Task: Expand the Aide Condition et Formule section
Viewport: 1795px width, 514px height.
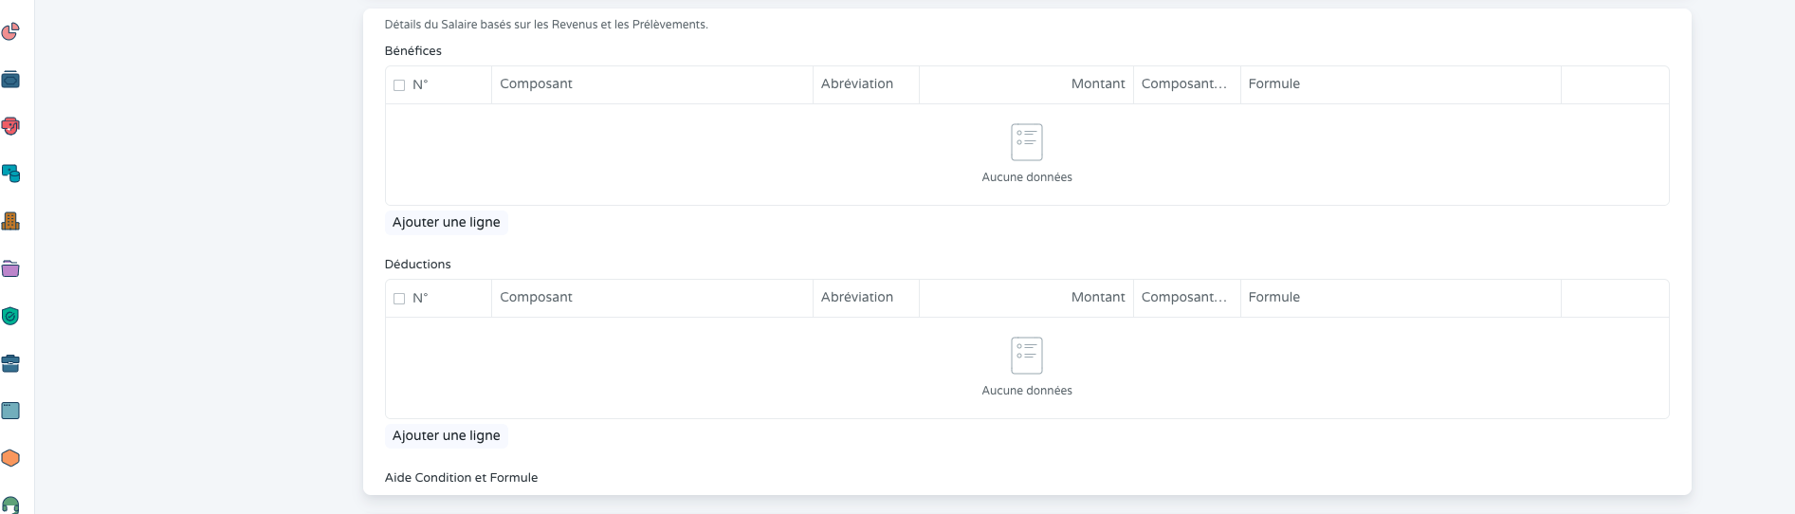Action: coord(461,478)
